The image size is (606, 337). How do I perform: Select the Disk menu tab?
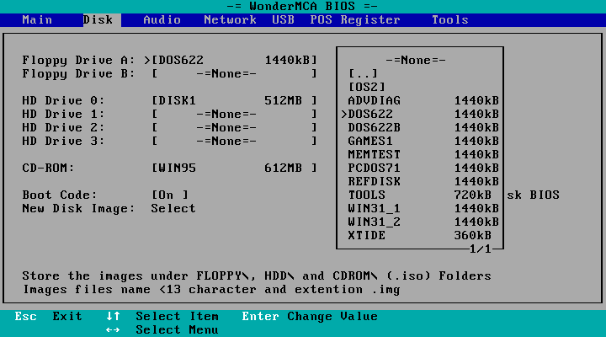tap(102, 19)
